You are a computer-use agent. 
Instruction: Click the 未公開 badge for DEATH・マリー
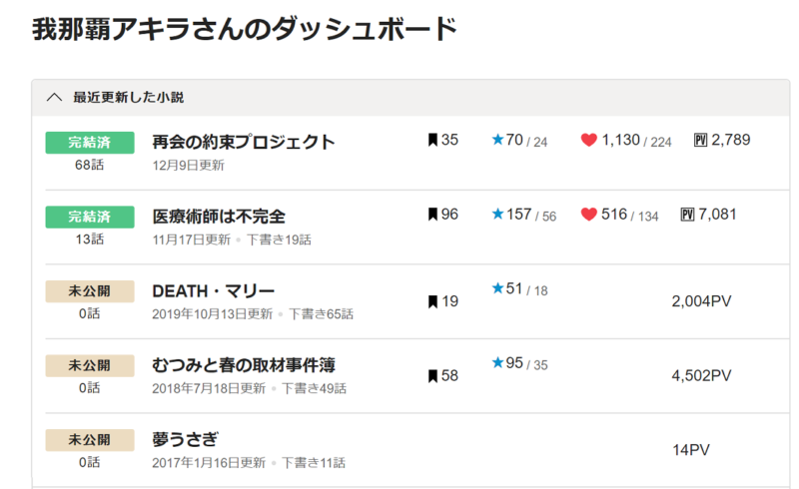click(90, 291)
